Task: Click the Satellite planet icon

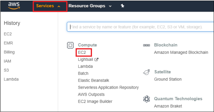Action: (x=146, y=72)
